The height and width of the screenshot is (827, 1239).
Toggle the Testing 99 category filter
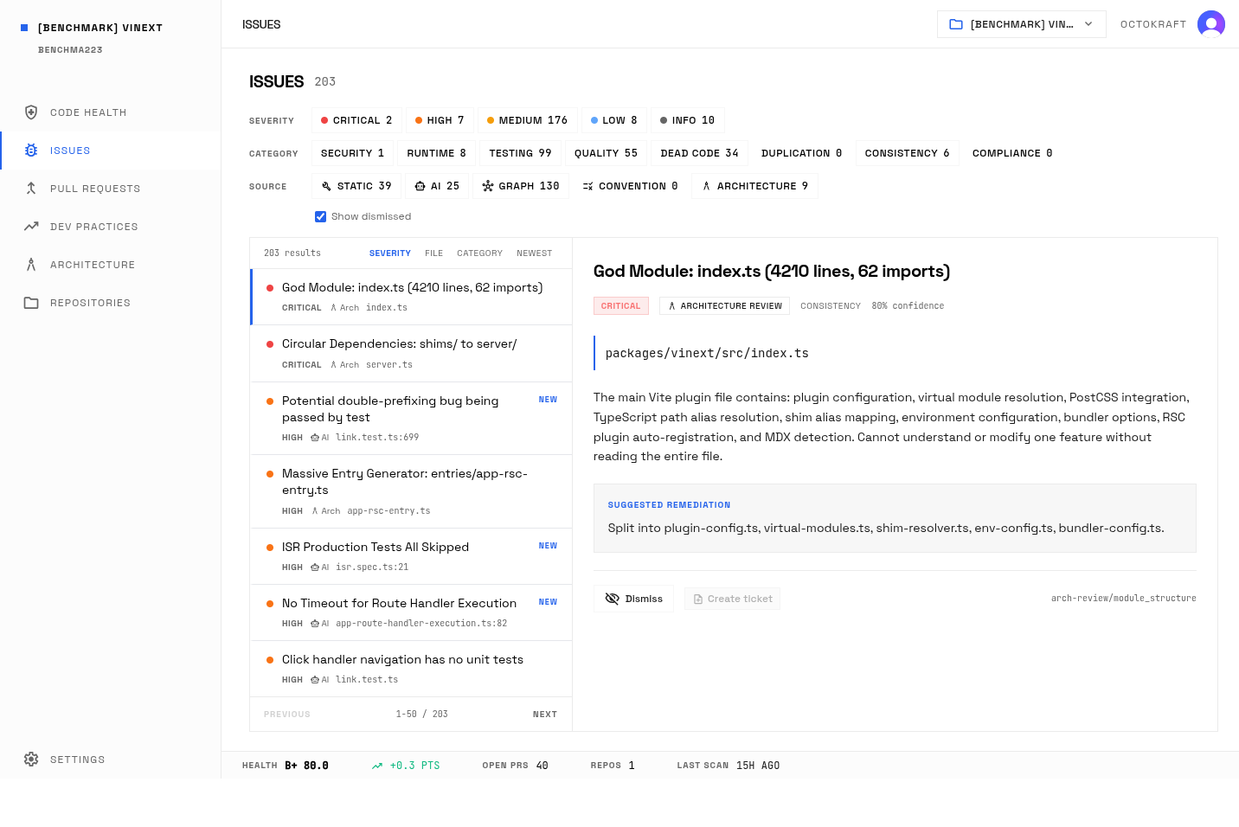[521, 153]
